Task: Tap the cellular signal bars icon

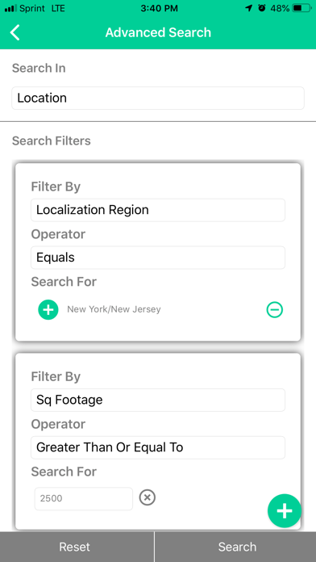Action: point(10,8)
